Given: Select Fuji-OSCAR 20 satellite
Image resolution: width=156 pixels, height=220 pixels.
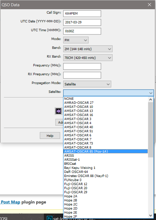Looking at the screenshot, I should tap(106, 188).
